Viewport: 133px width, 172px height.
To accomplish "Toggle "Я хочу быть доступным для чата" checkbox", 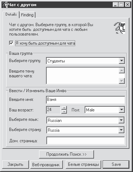I will tap(11, 43).
